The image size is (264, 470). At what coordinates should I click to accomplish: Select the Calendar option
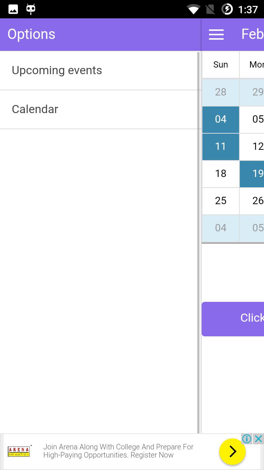35,109
